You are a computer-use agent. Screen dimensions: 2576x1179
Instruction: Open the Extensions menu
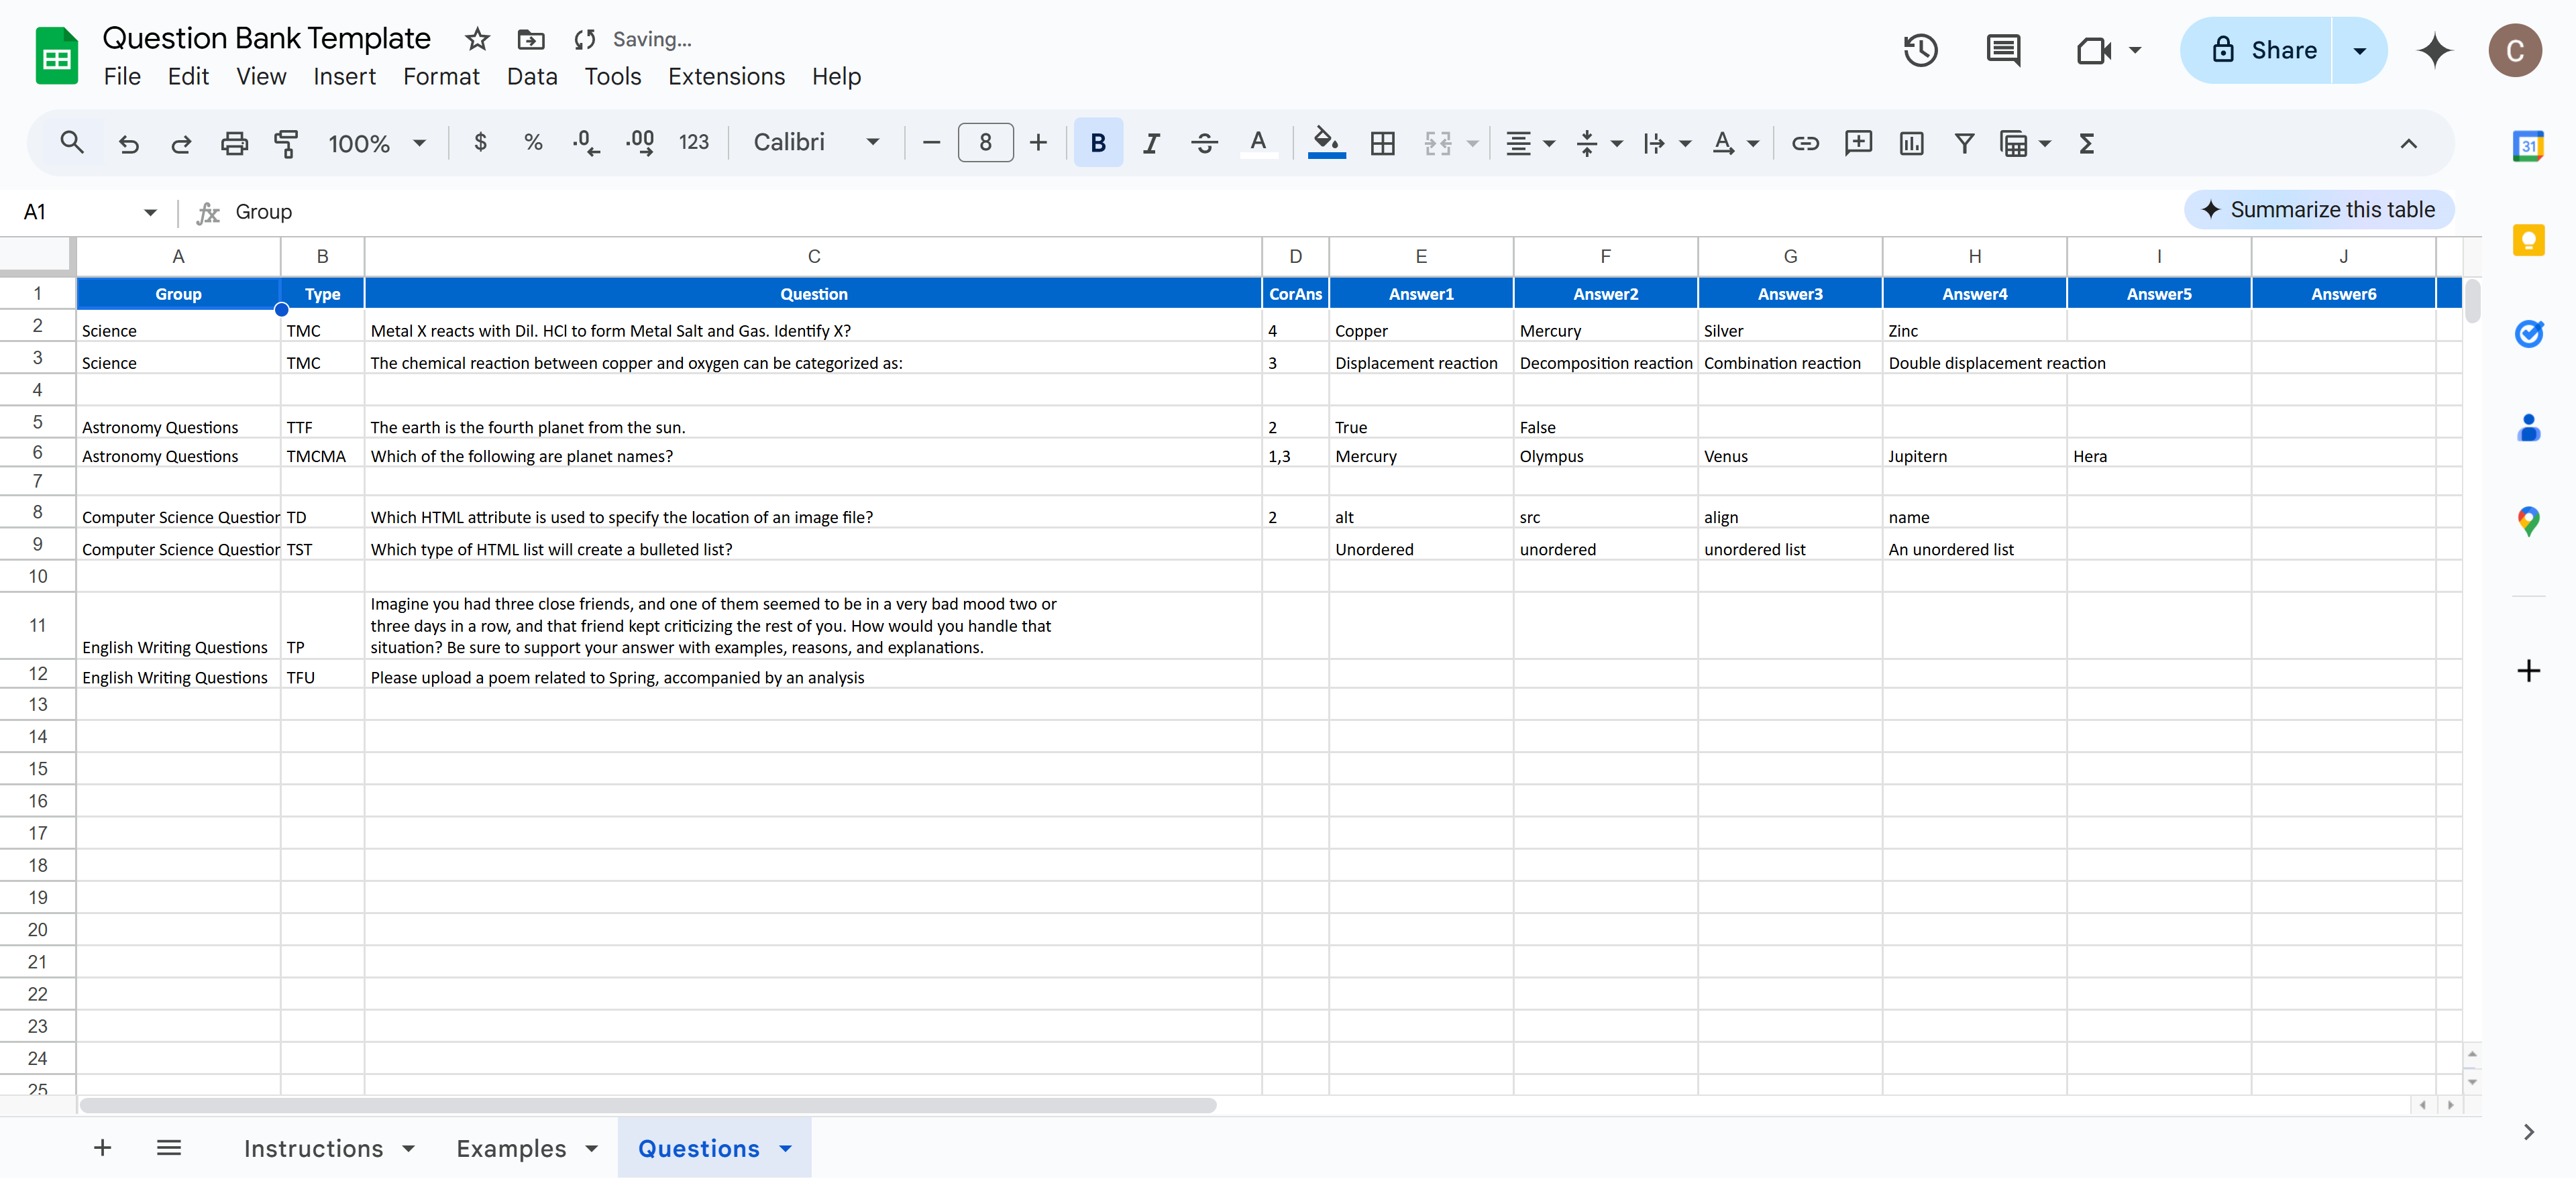click(x=726, y=76)
